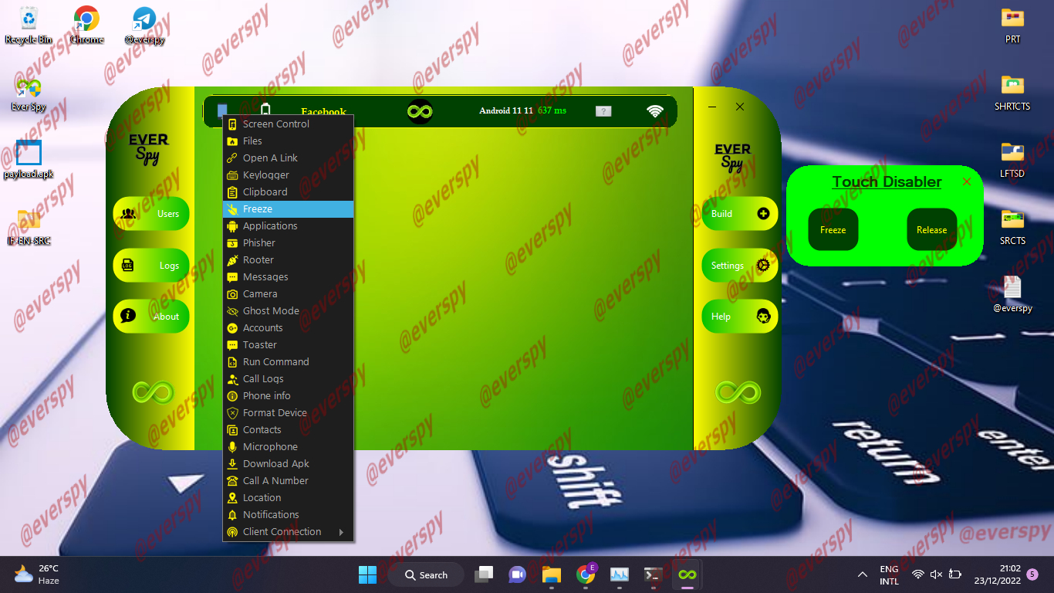Open the SHRTCTS desktop folder

pyautogui.click(x=1012, y=93)
